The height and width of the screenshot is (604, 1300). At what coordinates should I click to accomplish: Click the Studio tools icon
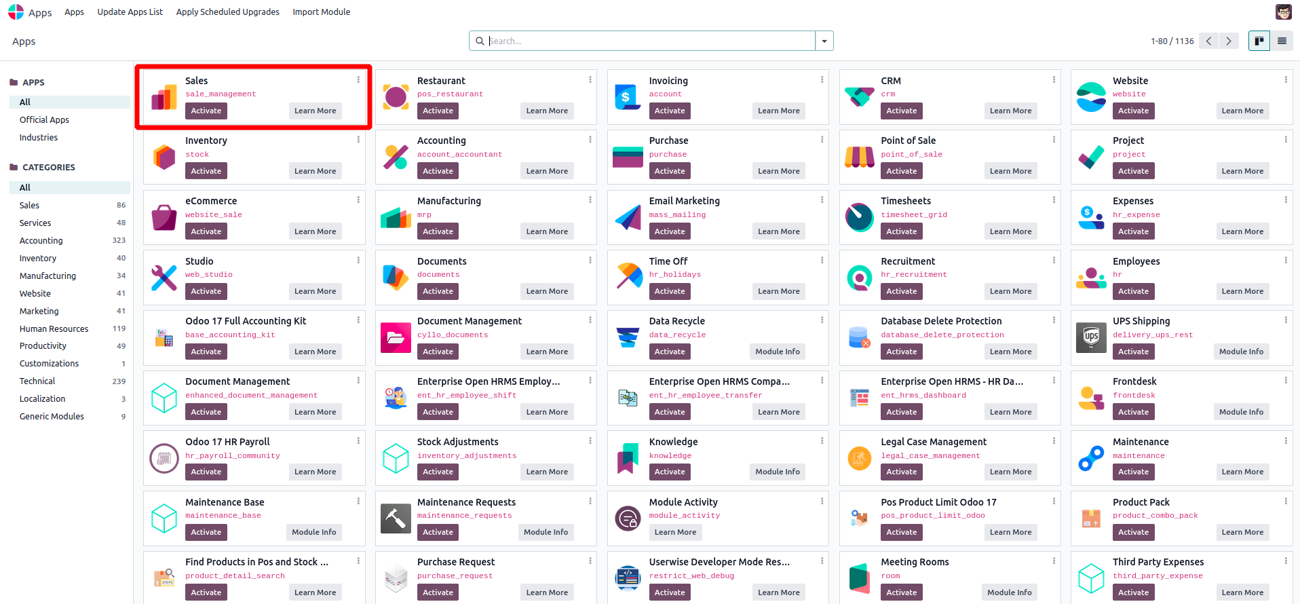point(164,278)
